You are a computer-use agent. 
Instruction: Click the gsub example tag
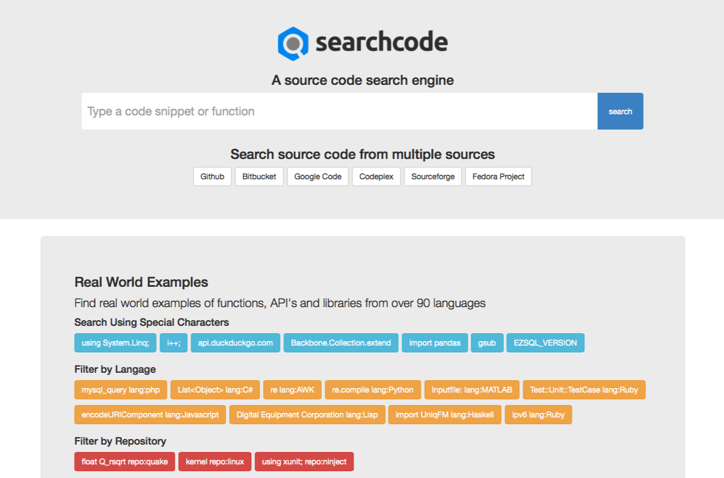pyautogui.click(x=487, y=343)
